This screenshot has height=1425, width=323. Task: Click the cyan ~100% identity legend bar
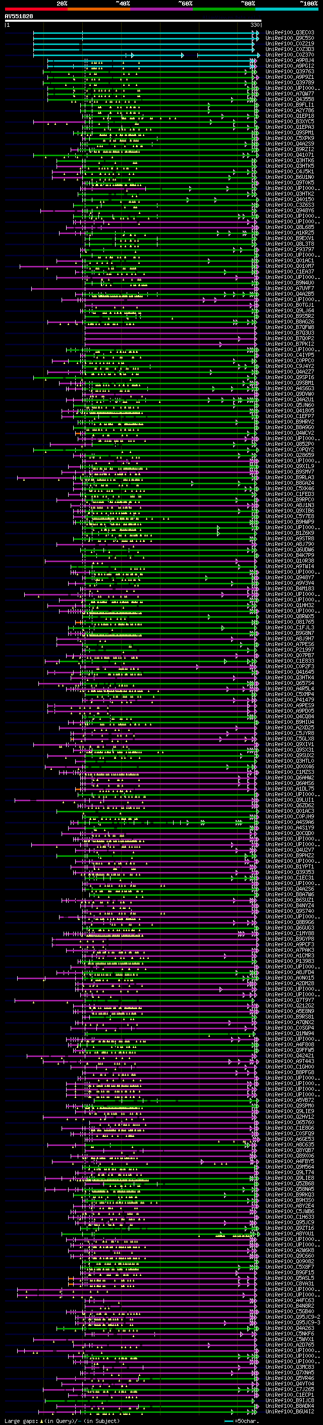click(287, 9)
